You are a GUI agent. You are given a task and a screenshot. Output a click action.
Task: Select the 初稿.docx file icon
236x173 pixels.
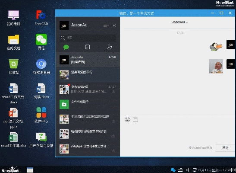41,91
